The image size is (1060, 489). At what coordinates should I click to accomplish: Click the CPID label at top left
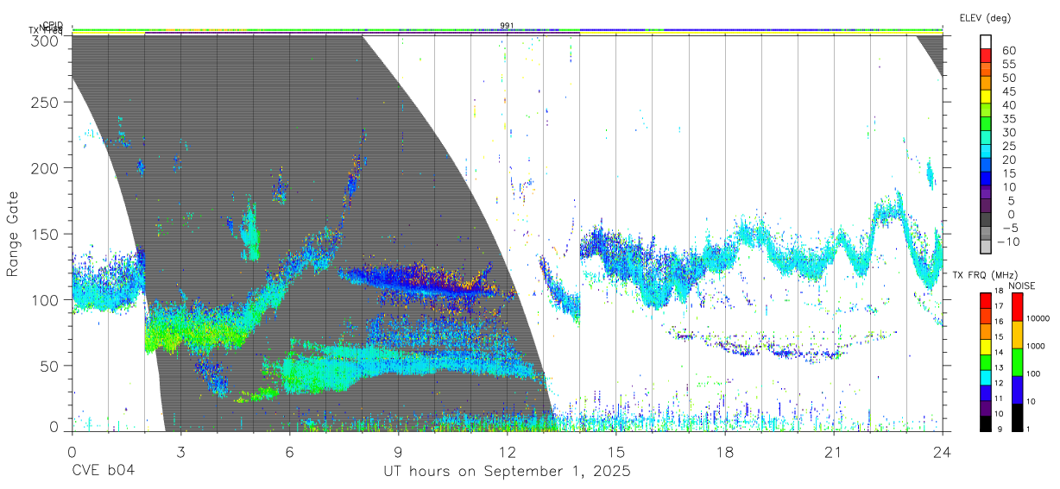pos(53,25)
